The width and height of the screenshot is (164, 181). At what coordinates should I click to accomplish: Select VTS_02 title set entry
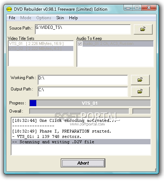pyautogui.click(x=41, y=48)
